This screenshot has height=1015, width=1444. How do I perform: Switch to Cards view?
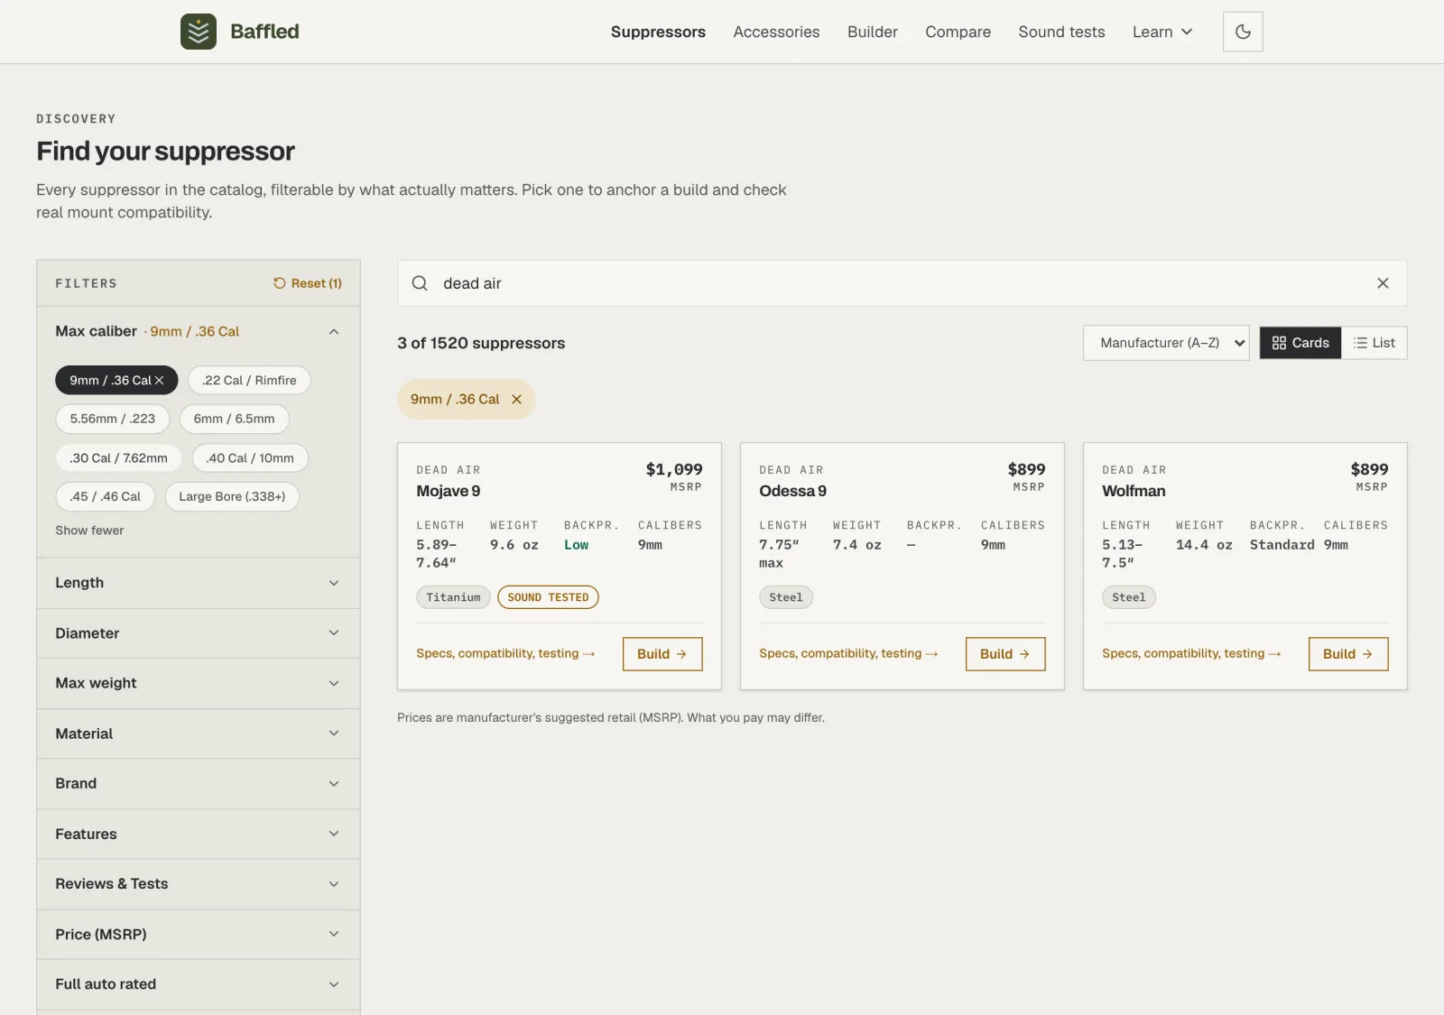pyautogui.click(x=1301, y=343)
